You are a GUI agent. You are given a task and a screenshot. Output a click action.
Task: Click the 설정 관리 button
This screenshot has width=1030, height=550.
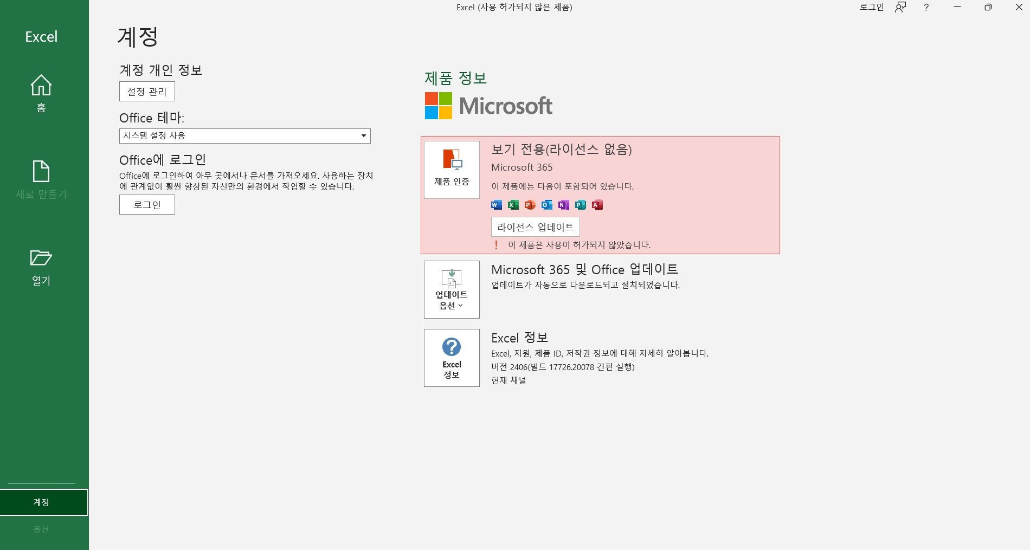point(147,92)
